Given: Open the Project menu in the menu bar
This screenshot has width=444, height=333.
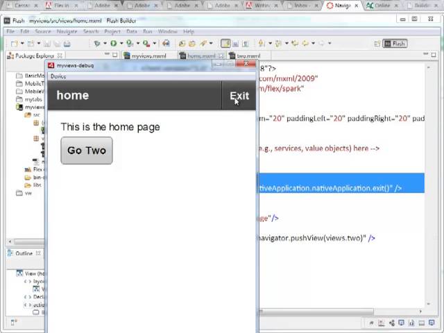Looking at the screenshot, I should 112,31.
